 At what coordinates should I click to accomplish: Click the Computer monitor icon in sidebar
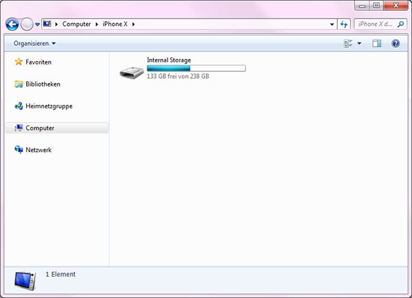coord(19,128)
